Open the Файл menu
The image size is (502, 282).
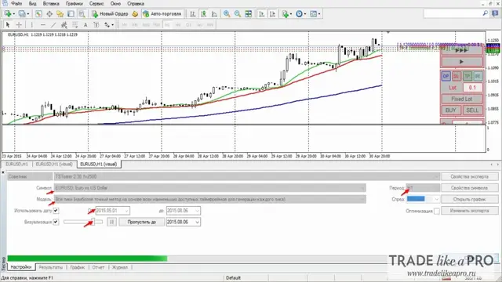point(16,3)
